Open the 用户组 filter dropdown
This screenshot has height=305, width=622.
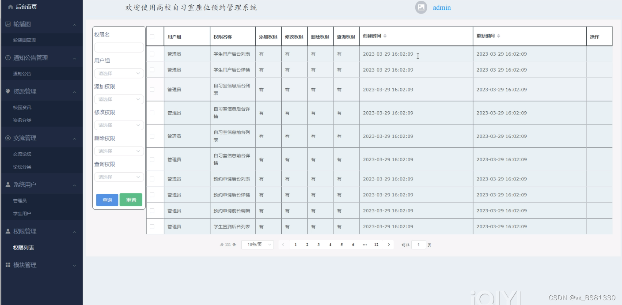pyautogui.click(x=119, y=74)
